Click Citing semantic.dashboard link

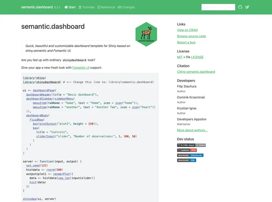(196, 72)
